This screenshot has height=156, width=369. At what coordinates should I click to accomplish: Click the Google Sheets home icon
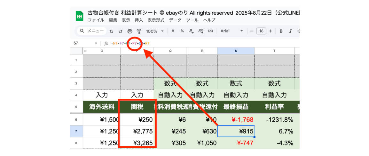(x=79, y=16)
